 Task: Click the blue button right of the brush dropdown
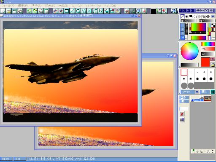coord(205,92)
